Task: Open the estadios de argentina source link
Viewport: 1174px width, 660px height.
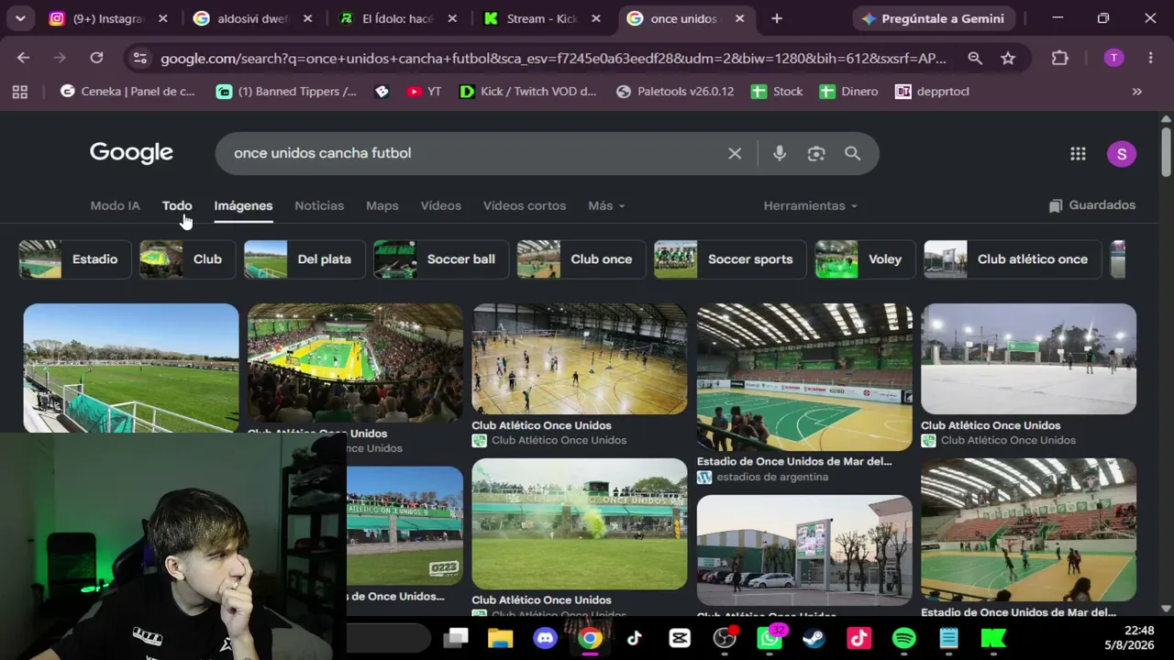Action: (x=772, y=477)
